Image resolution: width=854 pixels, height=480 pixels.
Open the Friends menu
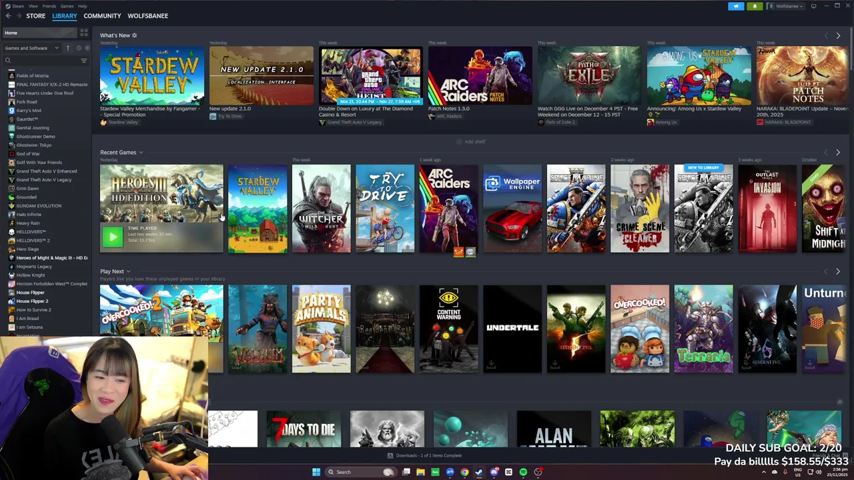click(x=49, y=6)
